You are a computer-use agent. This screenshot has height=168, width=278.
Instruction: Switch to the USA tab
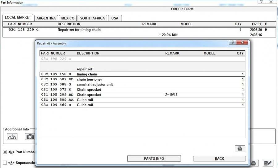115,18
